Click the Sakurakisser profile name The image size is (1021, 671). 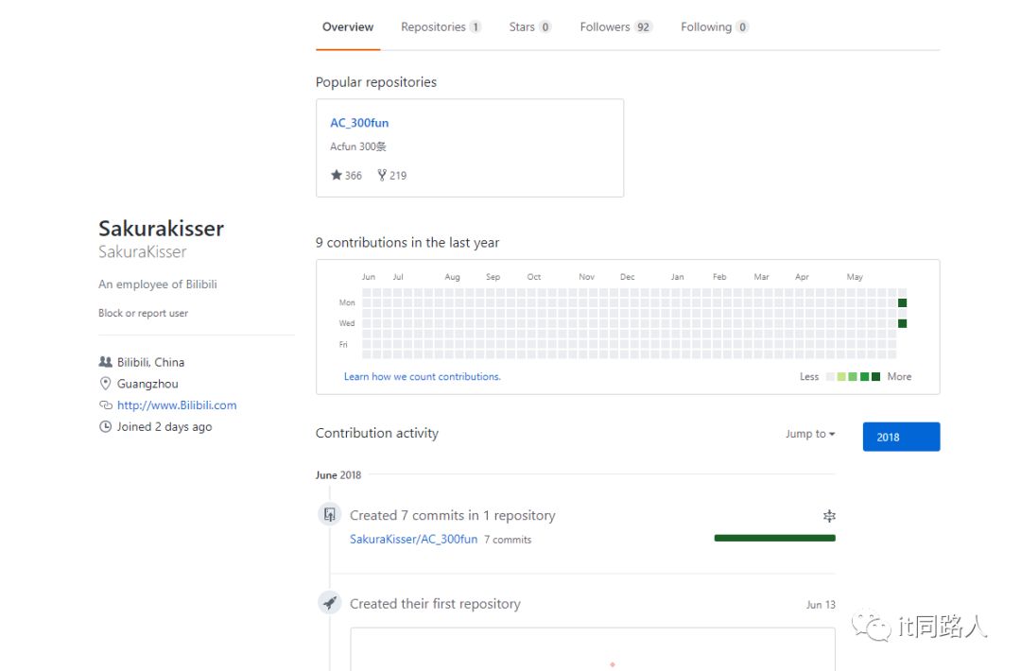click(161, 229)
